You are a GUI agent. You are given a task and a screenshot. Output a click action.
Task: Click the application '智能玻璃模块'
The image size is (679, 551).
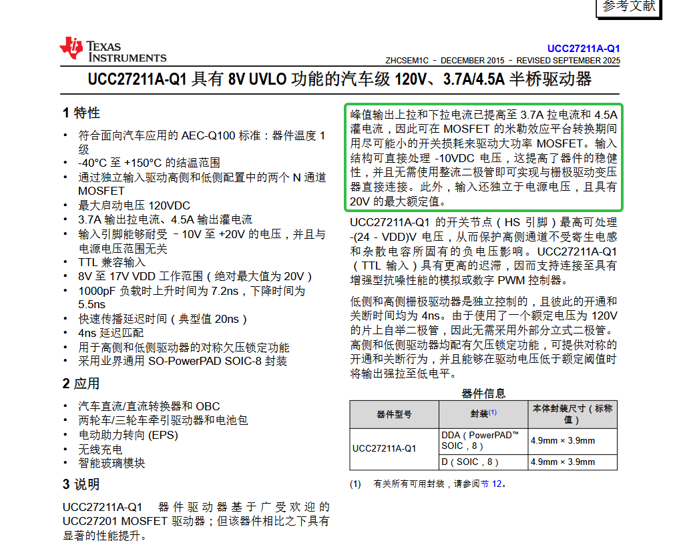111,463
